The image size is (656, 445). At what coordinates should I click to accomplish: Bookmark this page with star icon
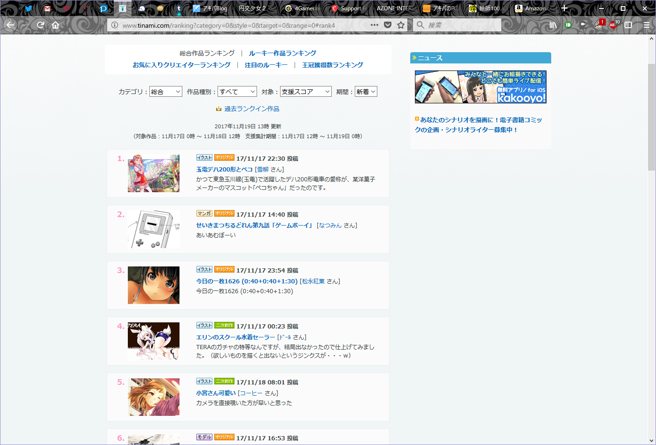[401, 25]
